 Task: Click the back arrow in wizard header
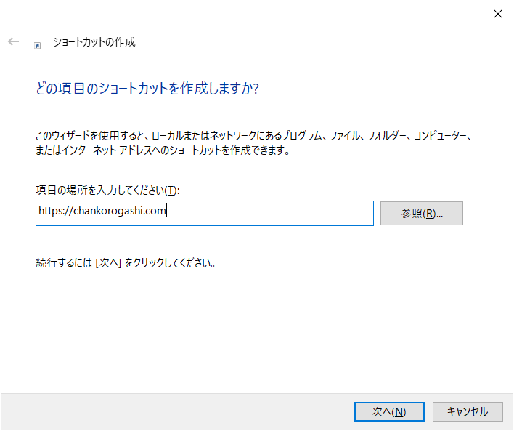(x=14, y=41)
